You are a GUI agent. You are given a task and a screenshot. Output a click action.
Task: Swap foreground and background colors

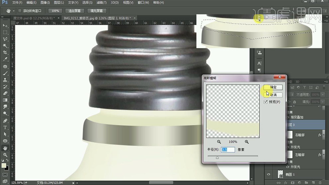7,160
